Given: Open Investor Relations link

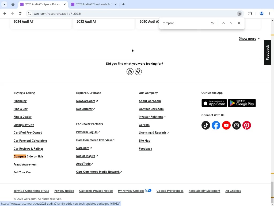Looking at the screenshot, I should tap(152, 117).
